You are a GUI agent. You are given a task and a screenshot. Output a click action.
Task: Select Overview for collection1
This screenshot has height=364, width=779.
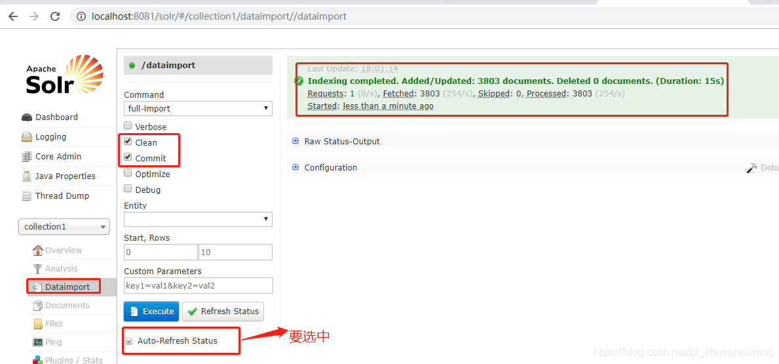[64, 250]
